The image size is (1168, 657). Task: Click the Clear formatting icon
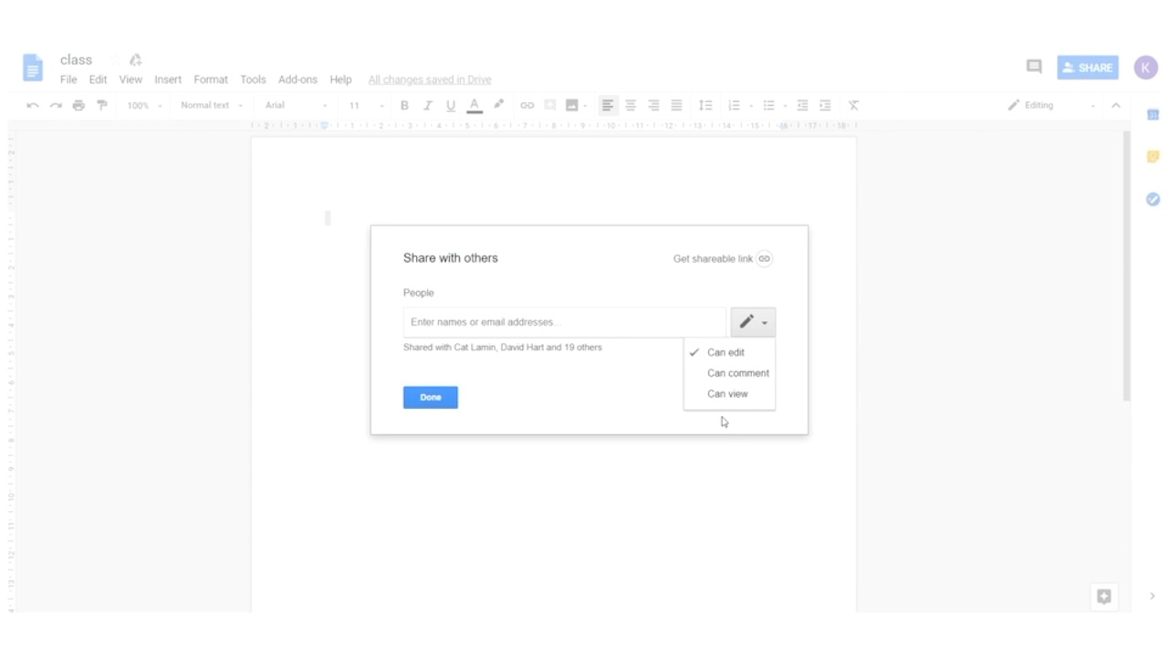point(853,106)
